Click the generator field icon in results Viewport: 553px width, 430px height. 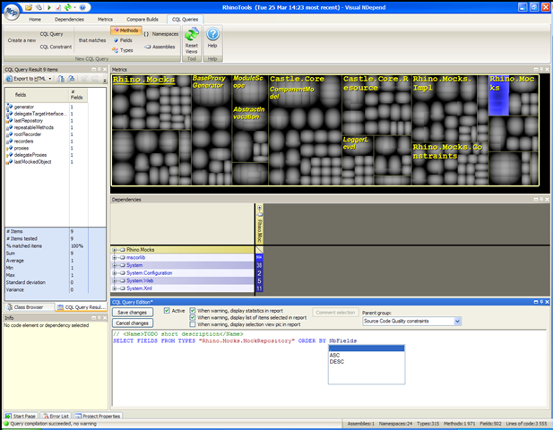coord(10,107)
